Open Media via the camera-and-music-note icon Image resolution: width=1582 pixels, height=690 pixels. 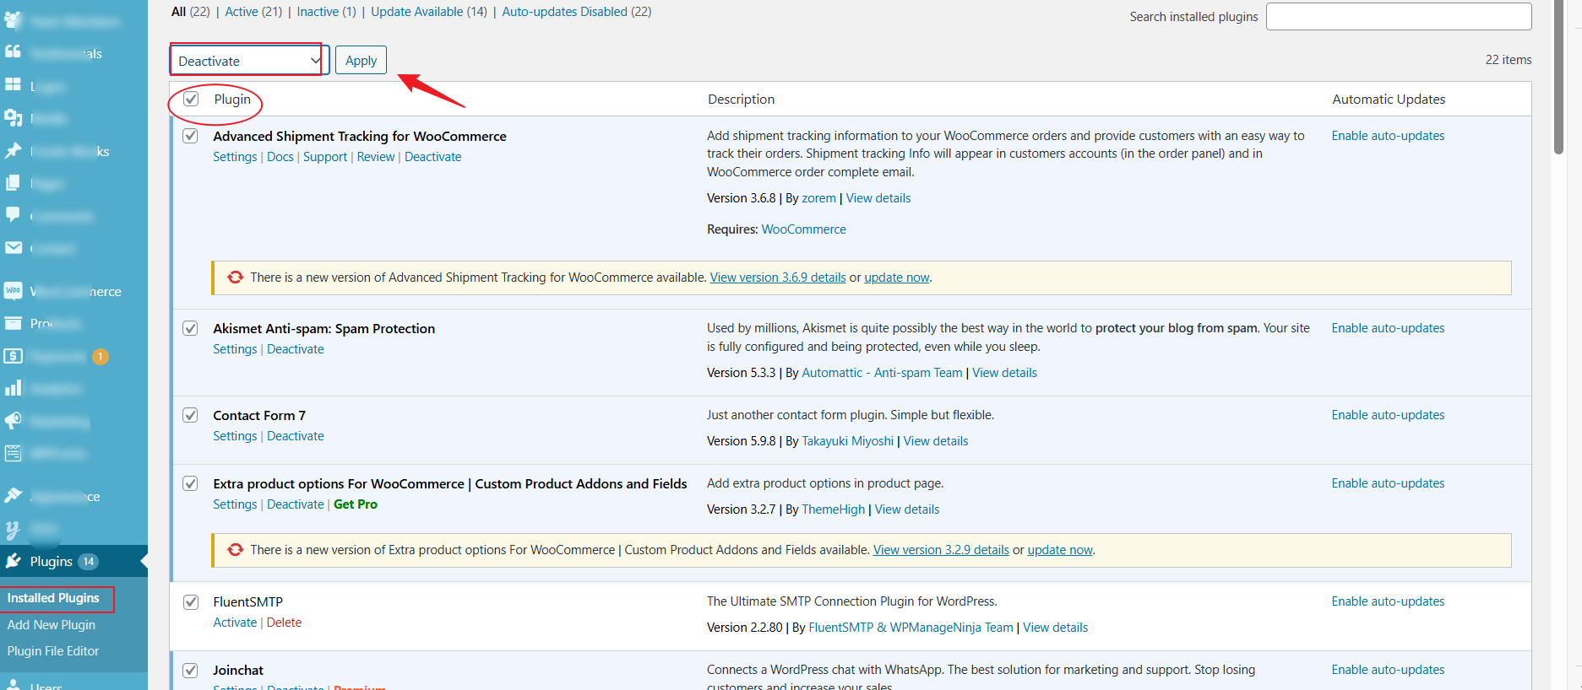[x=13, y=117]
